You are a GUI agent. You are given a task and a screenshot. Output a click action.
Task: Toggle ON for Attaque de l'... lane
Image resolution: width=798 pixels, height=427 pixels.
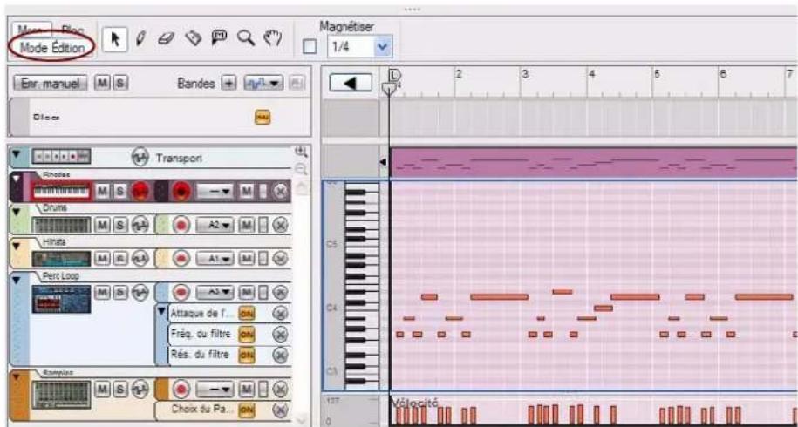pyautogui.click(x=246, y=313)
